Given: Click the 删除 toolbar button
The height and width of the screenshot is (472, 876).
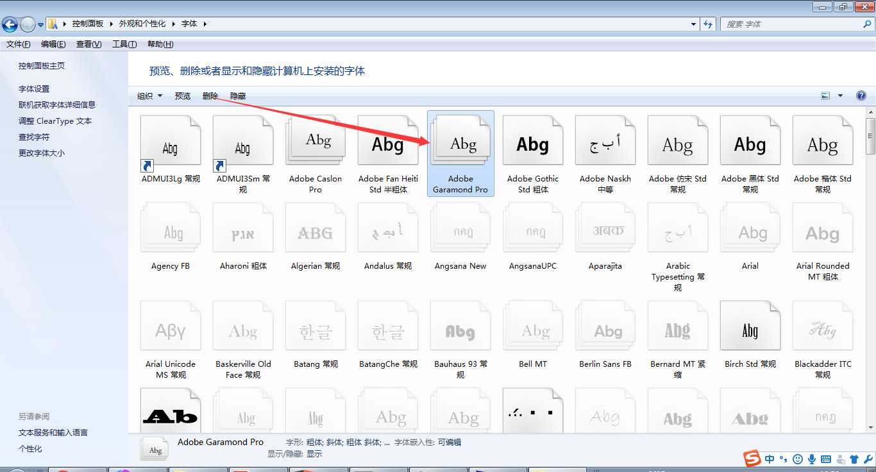Looking at the screenshot, I should coord(210,96).
